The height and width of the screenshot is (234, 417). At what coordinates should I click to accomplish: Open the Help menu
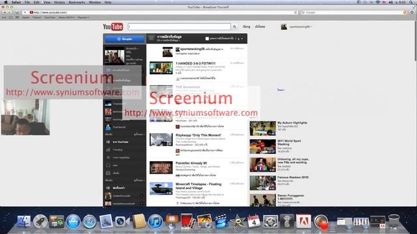(x=108, y=2)
